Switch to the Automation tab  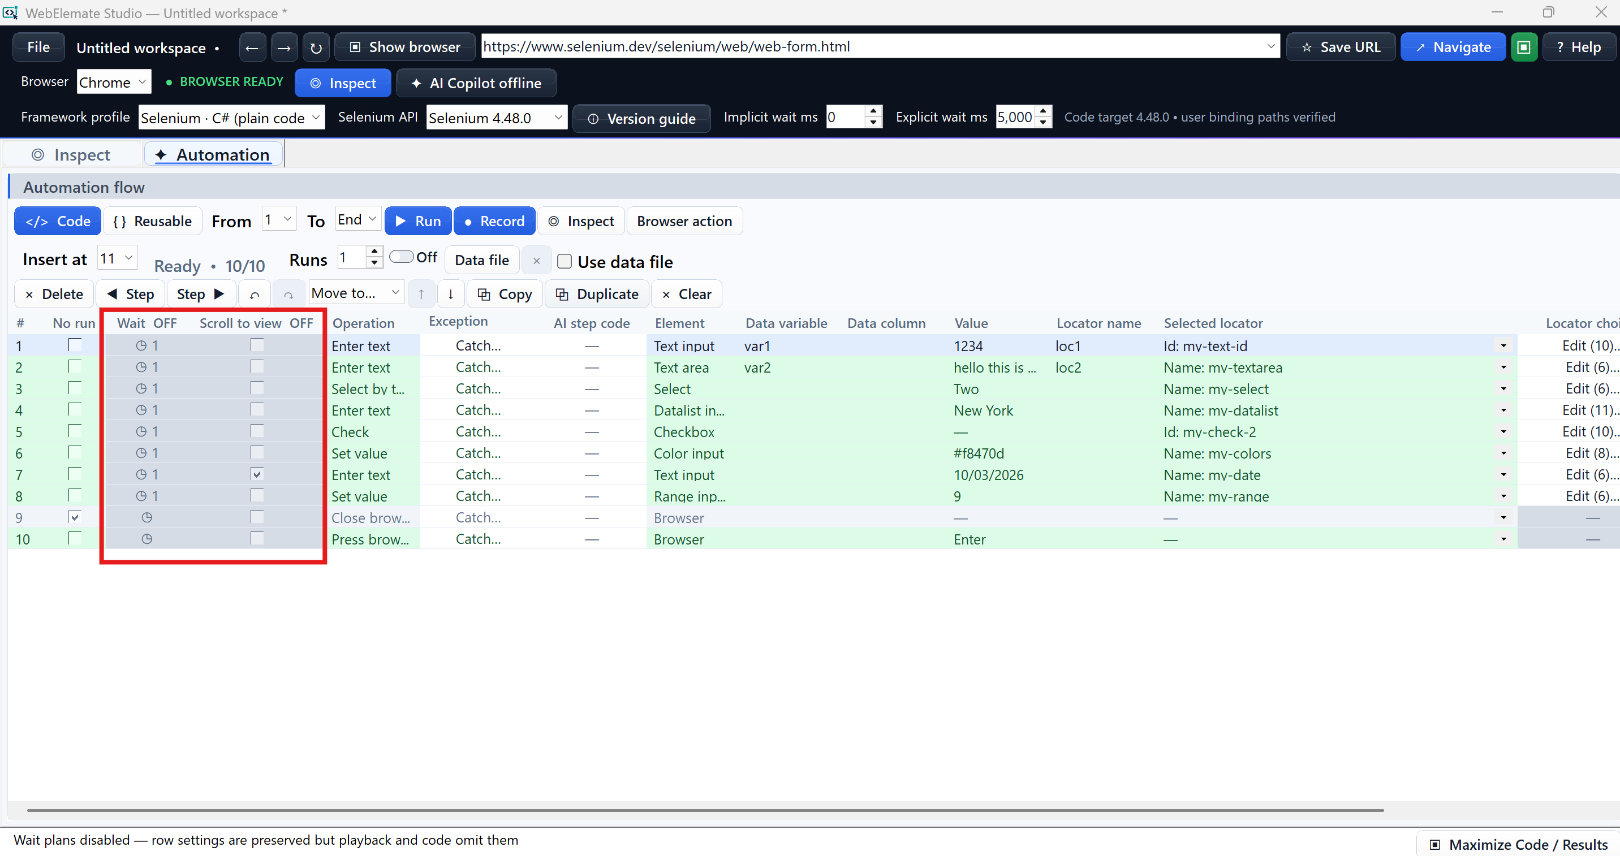coord(213,155)
